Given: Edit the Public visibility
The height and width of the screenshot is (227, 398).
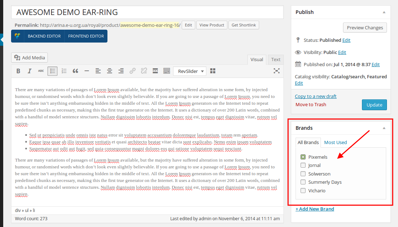Looking at the screenshot, I should coord(342,52).
